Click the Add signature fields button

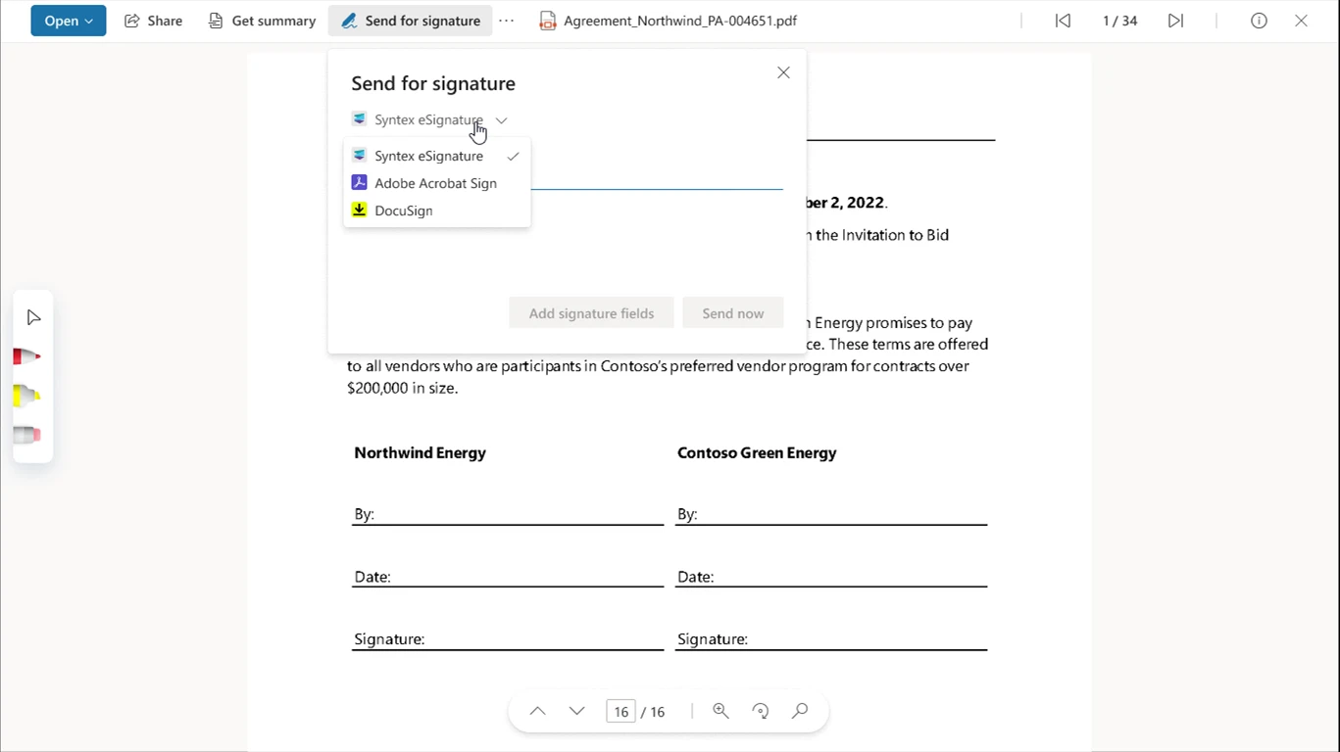[x=590, y=312]
